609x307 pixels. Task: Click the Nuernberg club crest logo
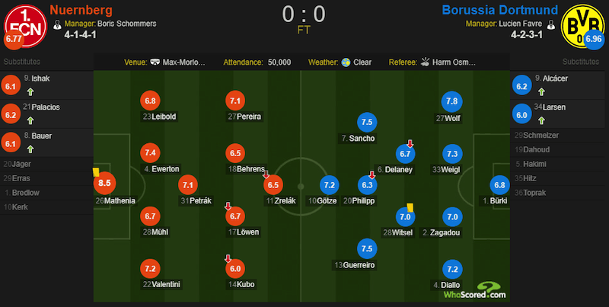coord(26,26)
